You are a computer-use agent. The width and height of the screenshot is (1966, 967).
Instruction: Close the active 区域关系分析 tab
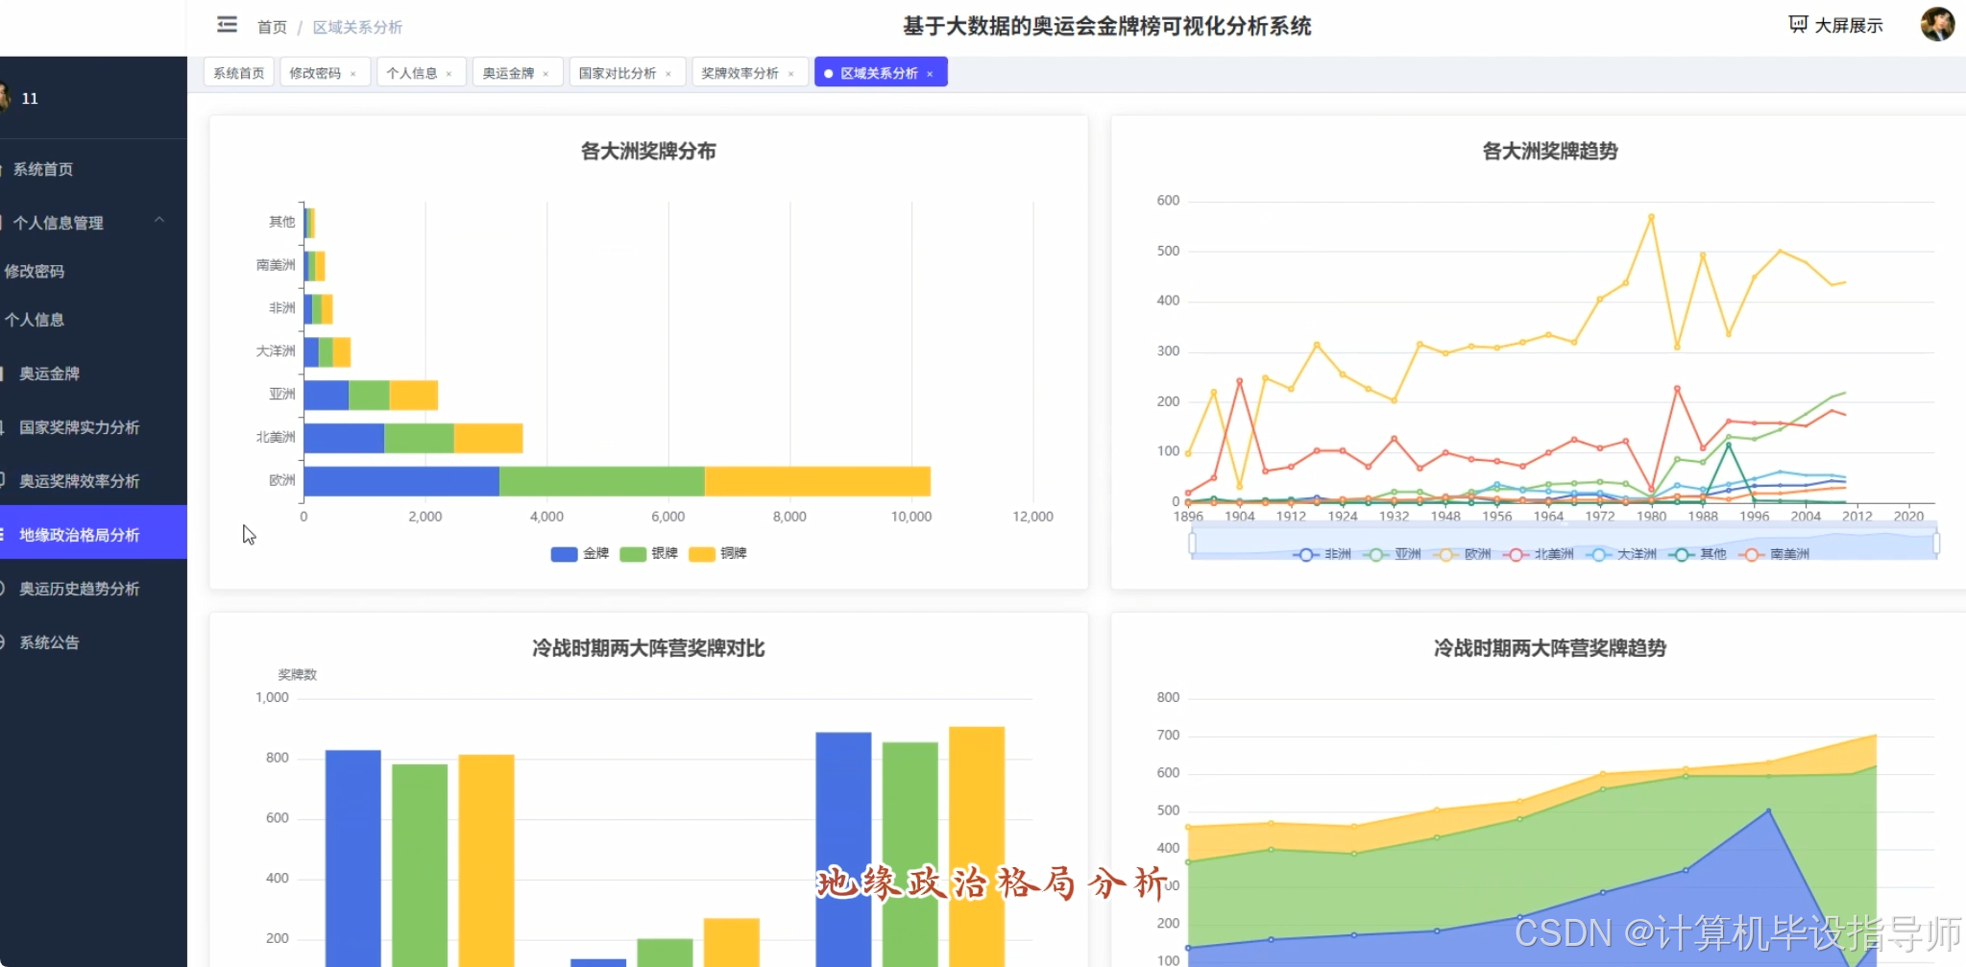(930, 74)
